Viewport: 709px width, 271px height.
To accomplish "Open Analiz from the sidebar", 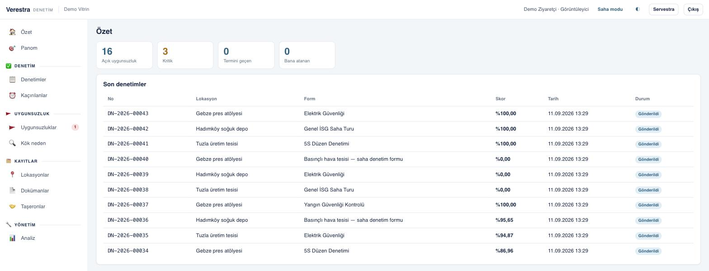I will [43, 238].
